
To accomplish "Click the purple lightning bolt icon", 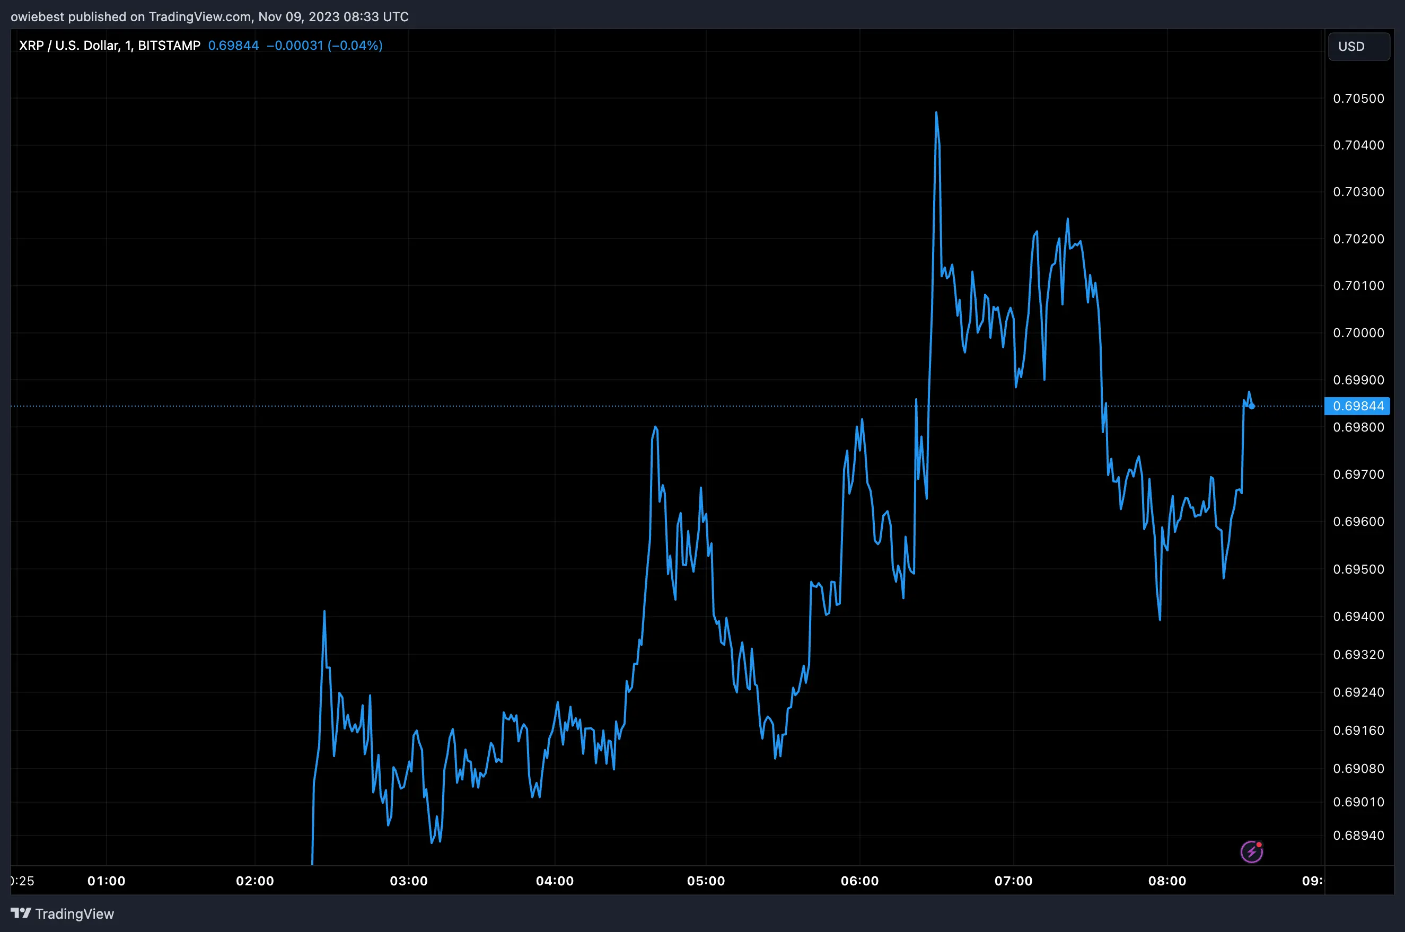I will click(1251, 851).
